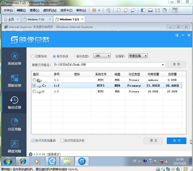Click the tray volume muted icon
193x171 pixels.
pos(167,161)
